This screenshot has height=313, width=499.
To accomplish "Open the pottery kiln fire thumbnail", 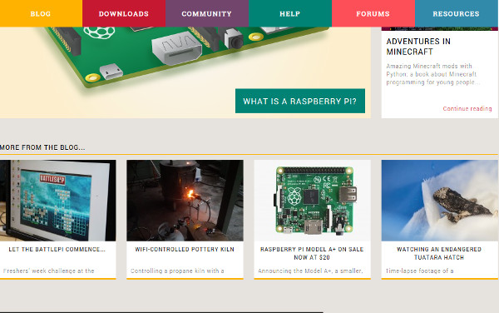I will [x=185, y=201].
